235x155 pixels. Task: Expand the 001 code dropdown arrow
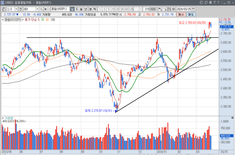[37, 9]
